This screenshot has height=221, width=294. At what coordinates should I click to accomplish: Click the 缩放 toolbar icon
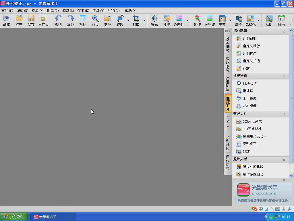click(108, 20)
